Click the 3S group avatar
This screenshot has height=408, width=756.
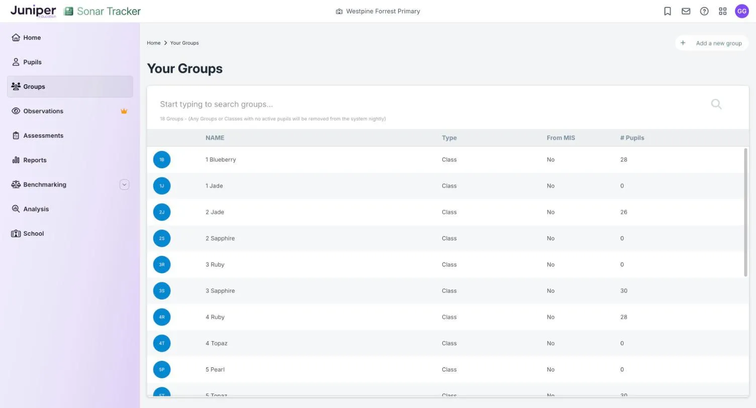pyautogui.click(x=162, y=291)
